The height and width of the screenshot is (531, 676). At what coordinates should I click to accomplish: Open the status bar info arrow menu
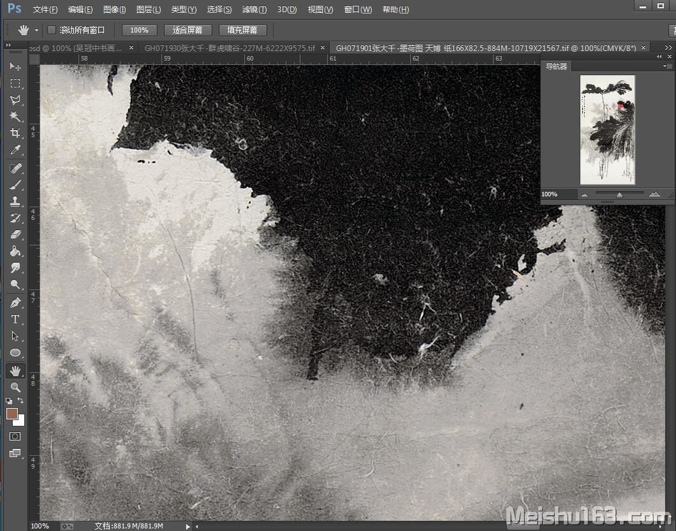(187, 527)
